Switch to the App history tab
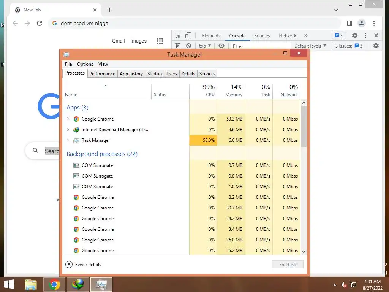This screenshot has height=292, width=389. coord(131,74)
